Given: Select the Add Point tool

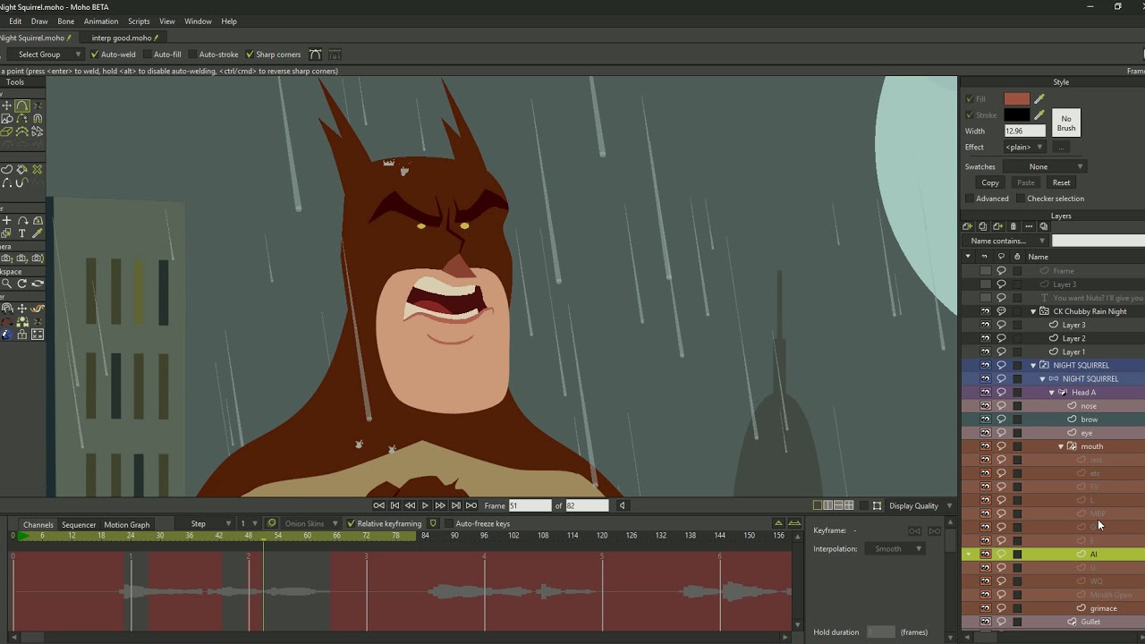Looking at the screenshot, I should click(21, 106).
